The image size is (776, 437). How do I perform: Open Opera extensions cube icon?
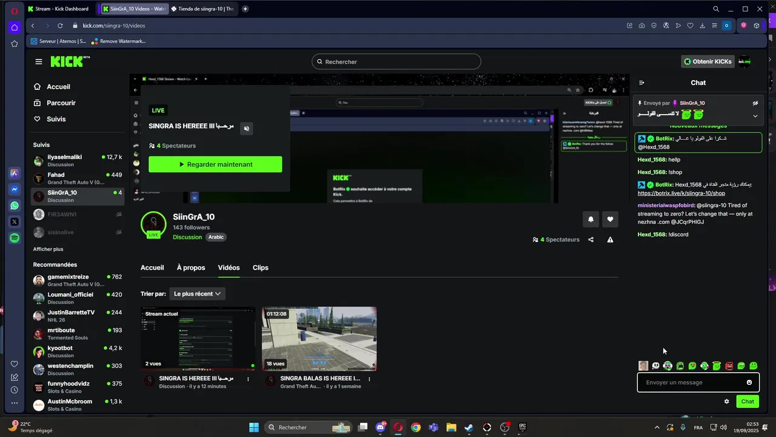(757, 25)
